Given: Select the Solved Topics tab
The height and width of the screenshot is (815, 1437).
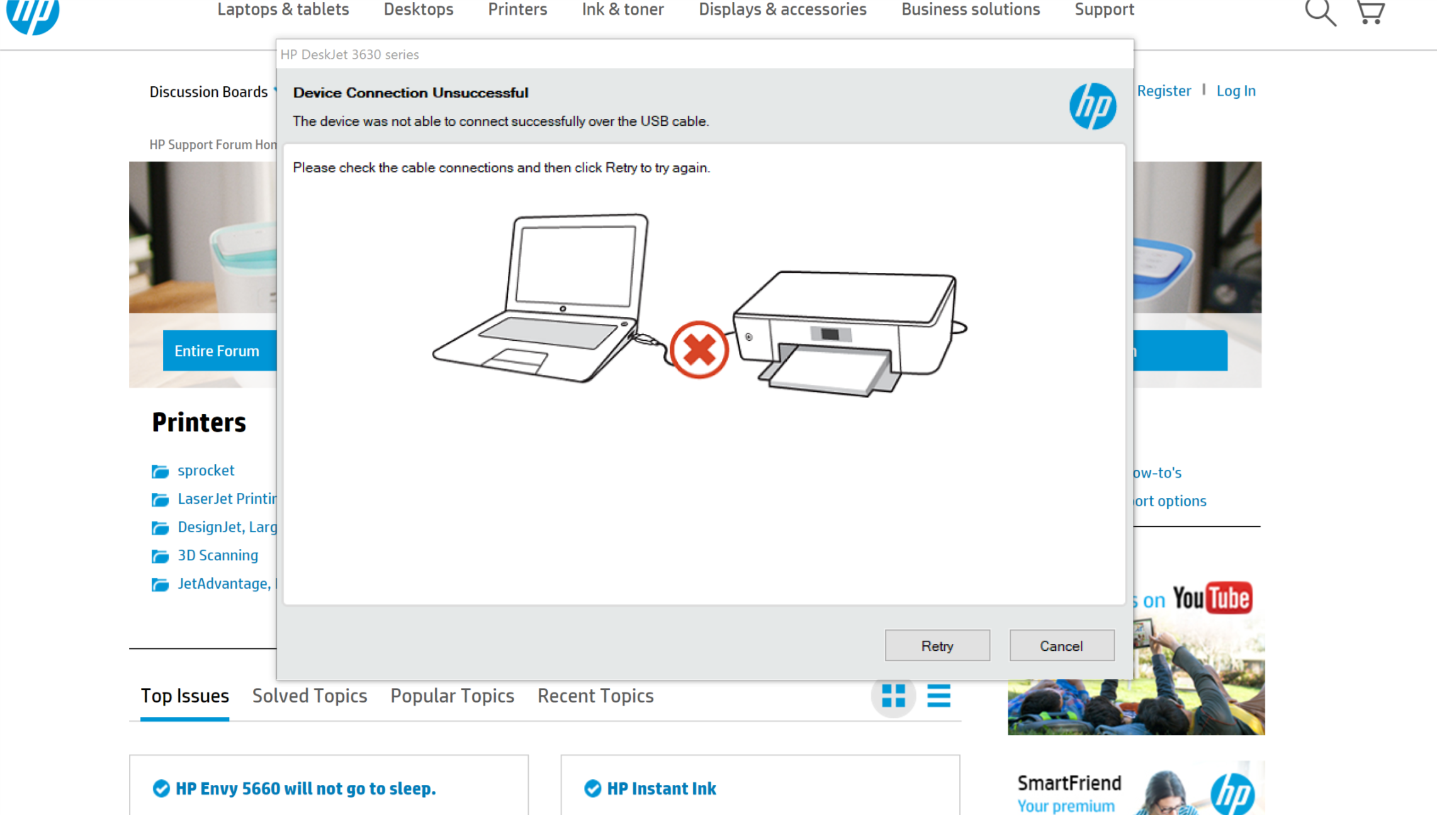Looking at the screenshot, I should coord(310,696).
